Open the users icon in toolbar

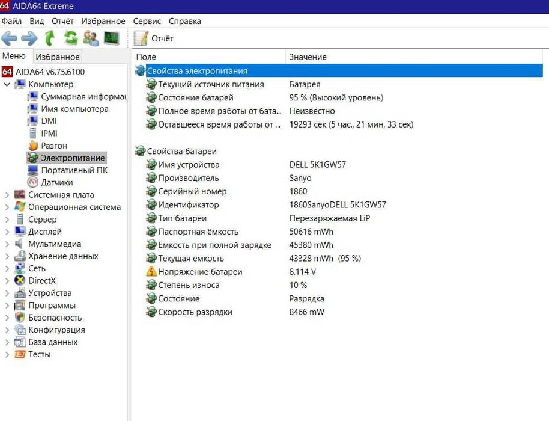(x=91, y=38)
